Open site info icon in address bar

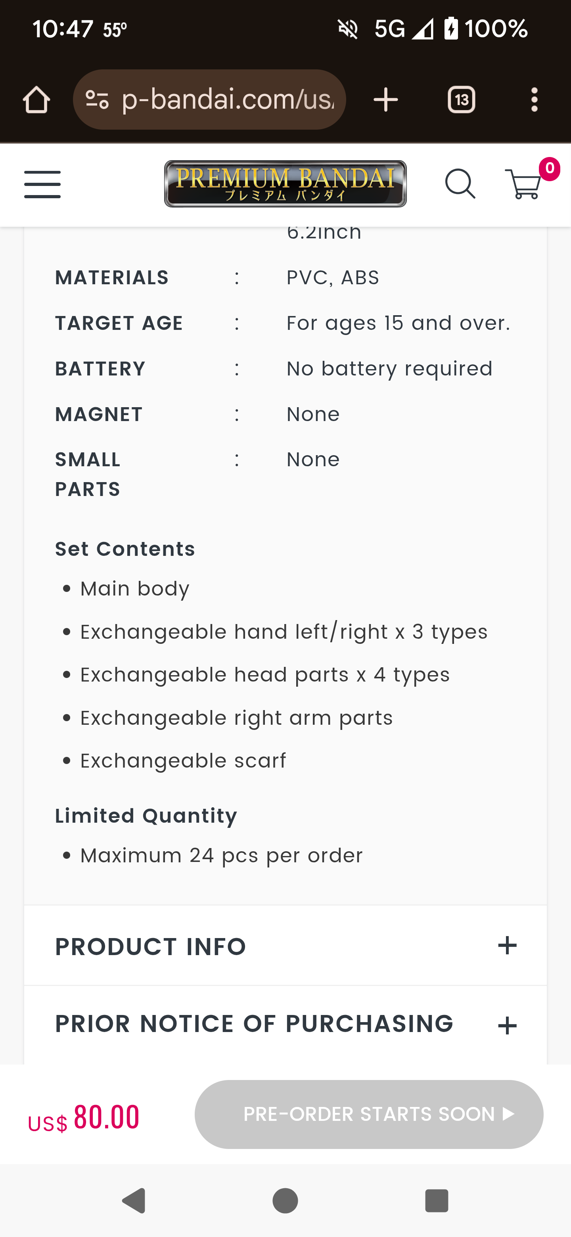97,100
